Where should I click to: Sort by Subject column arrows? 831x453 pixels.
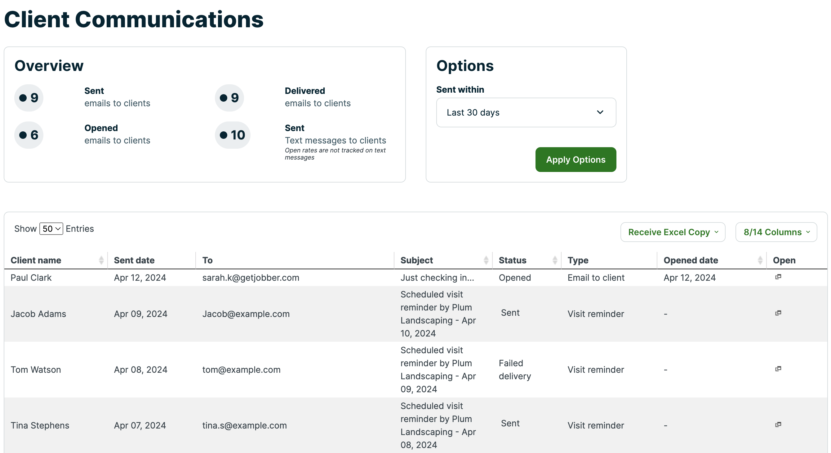pos(486,260)
